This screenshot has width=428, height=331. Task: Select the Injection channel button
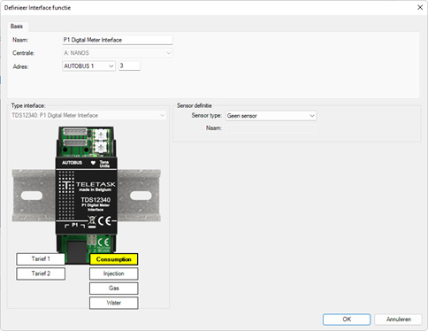[x=114, y=273]
